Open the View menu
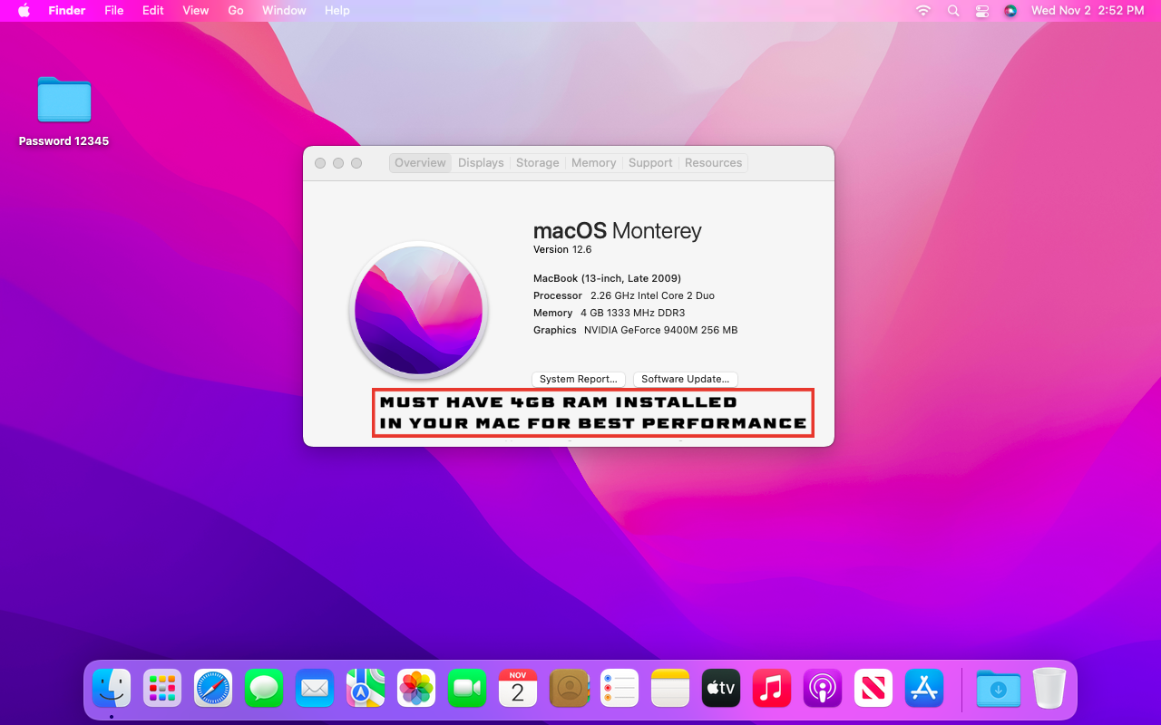Image resolution: width=1161 pixels, height=725 pixels. tap(196, 10)
